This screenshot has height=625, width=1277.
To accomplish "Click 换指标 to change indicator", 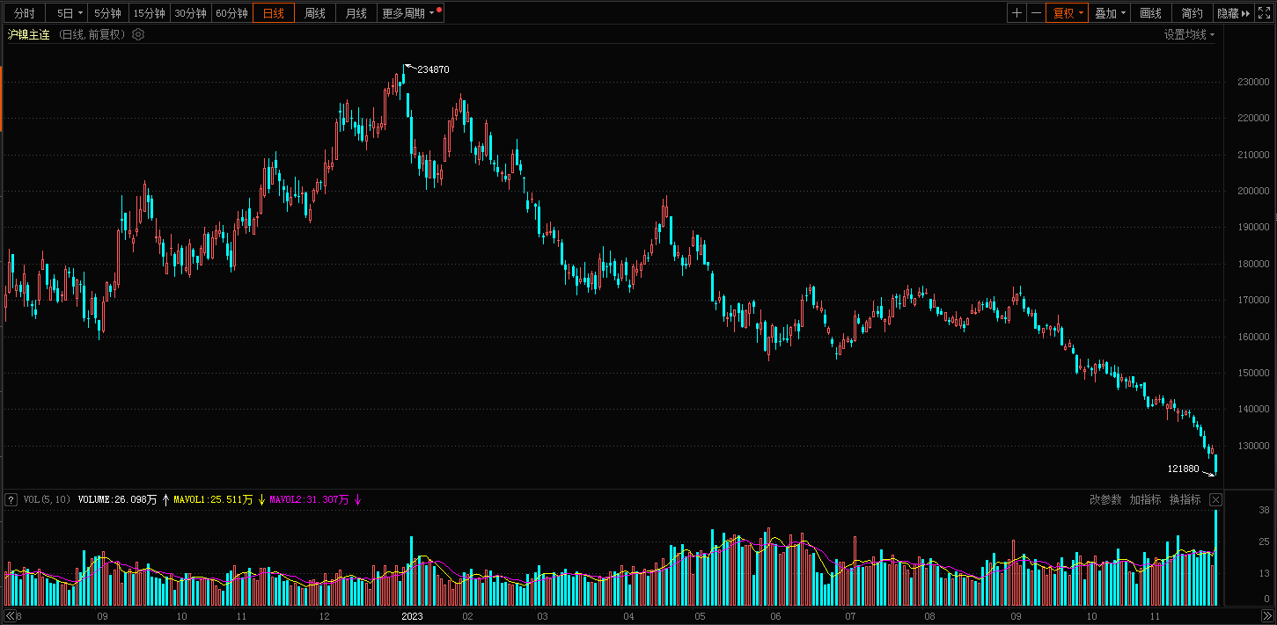I will click(x=1185, y=499).
